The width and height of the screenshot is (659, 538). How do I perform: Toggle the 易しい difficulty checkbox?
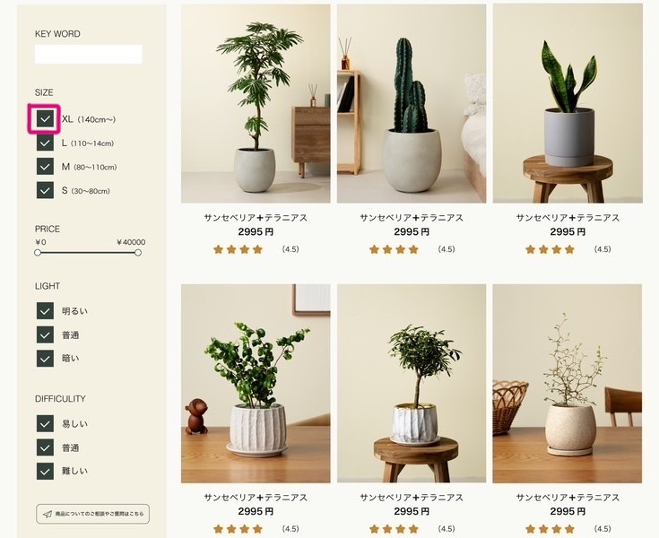point(45,423)
